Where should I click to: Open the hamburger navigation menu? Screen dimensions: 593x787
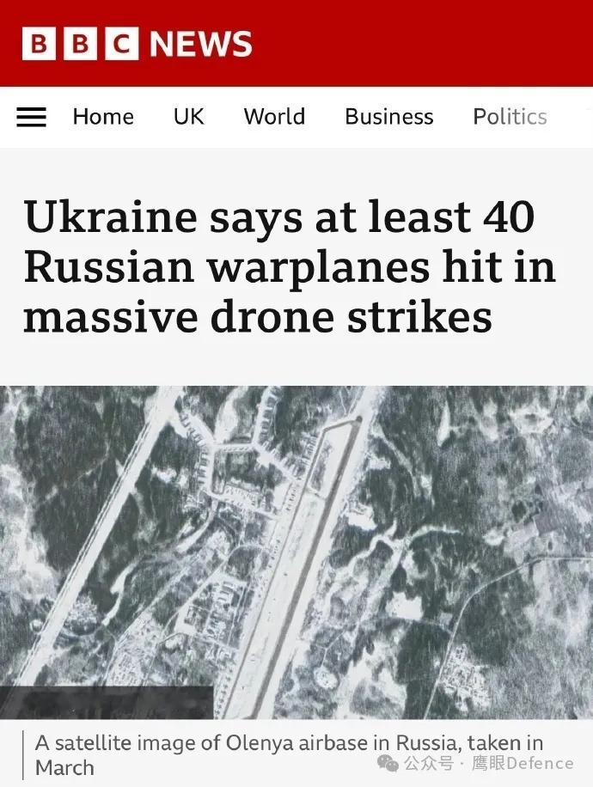click(31, 117)
